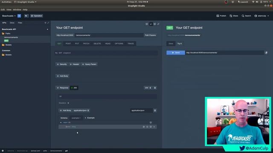Open the Beachcasts project dropdown
Image resolution: width=273 pixels, height=153 pixels.
coord(9,16)
